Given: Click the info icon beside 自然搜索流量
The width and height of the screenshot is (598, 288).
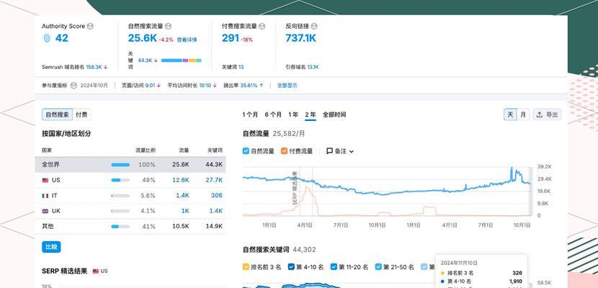Looking at the screenshot, I should pyautogui.click(x=168, y=27).
